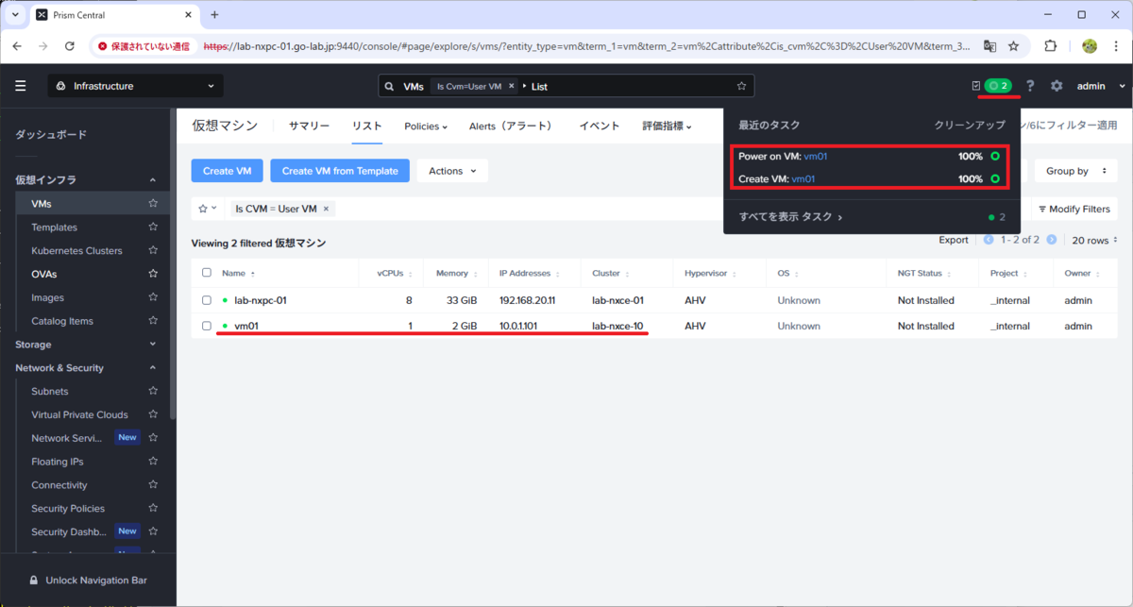Screen dimensions: 1133x607
Task: Switch to the サマリー tab
Action: [x=309, y=126]
